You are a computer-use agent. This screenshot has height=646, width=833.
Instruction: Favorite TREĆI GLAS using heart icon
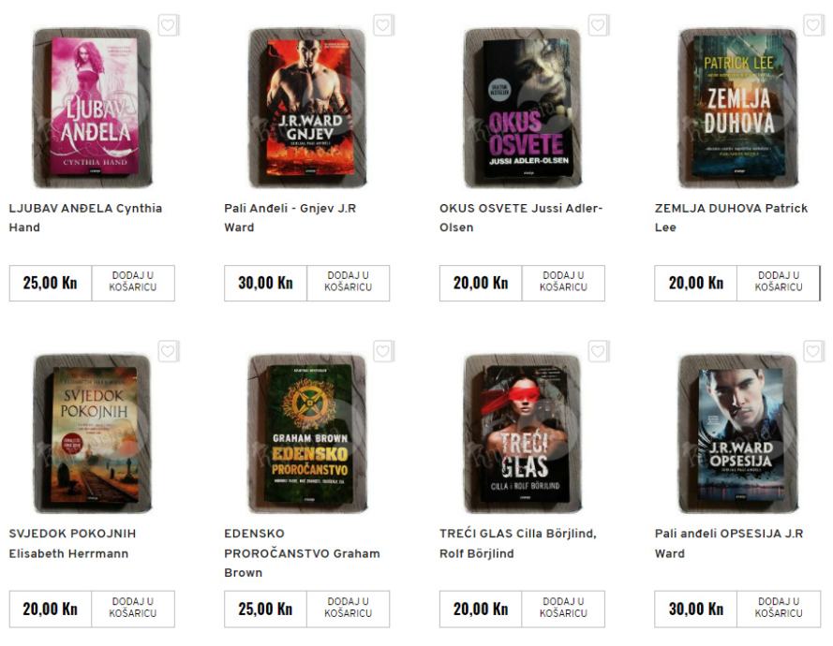pos(599,351)
